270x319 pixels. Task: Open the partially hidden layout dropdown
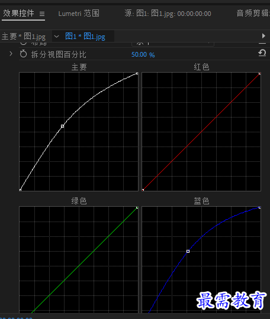[173, 43]
